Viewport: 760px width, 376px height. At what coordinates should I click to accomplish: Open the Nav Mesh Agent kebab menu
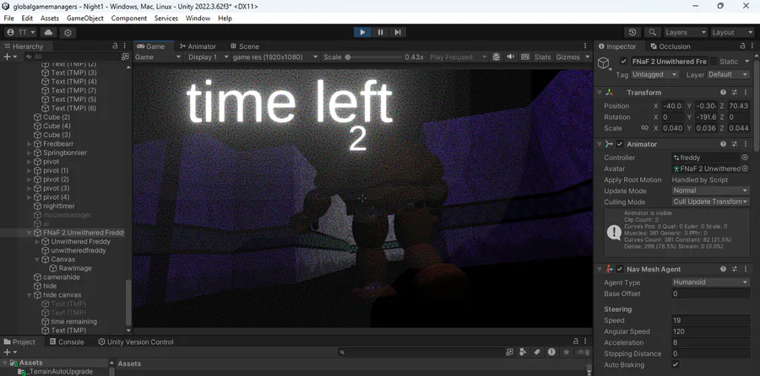745,269
